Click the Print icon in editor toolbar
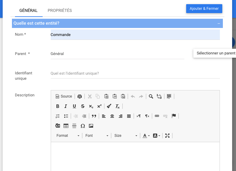This screenshot has width=236, height=171. pos(80,96)
